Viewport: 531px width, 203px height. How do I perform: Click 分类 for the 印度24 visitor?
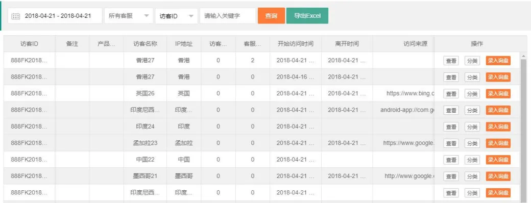472,127
